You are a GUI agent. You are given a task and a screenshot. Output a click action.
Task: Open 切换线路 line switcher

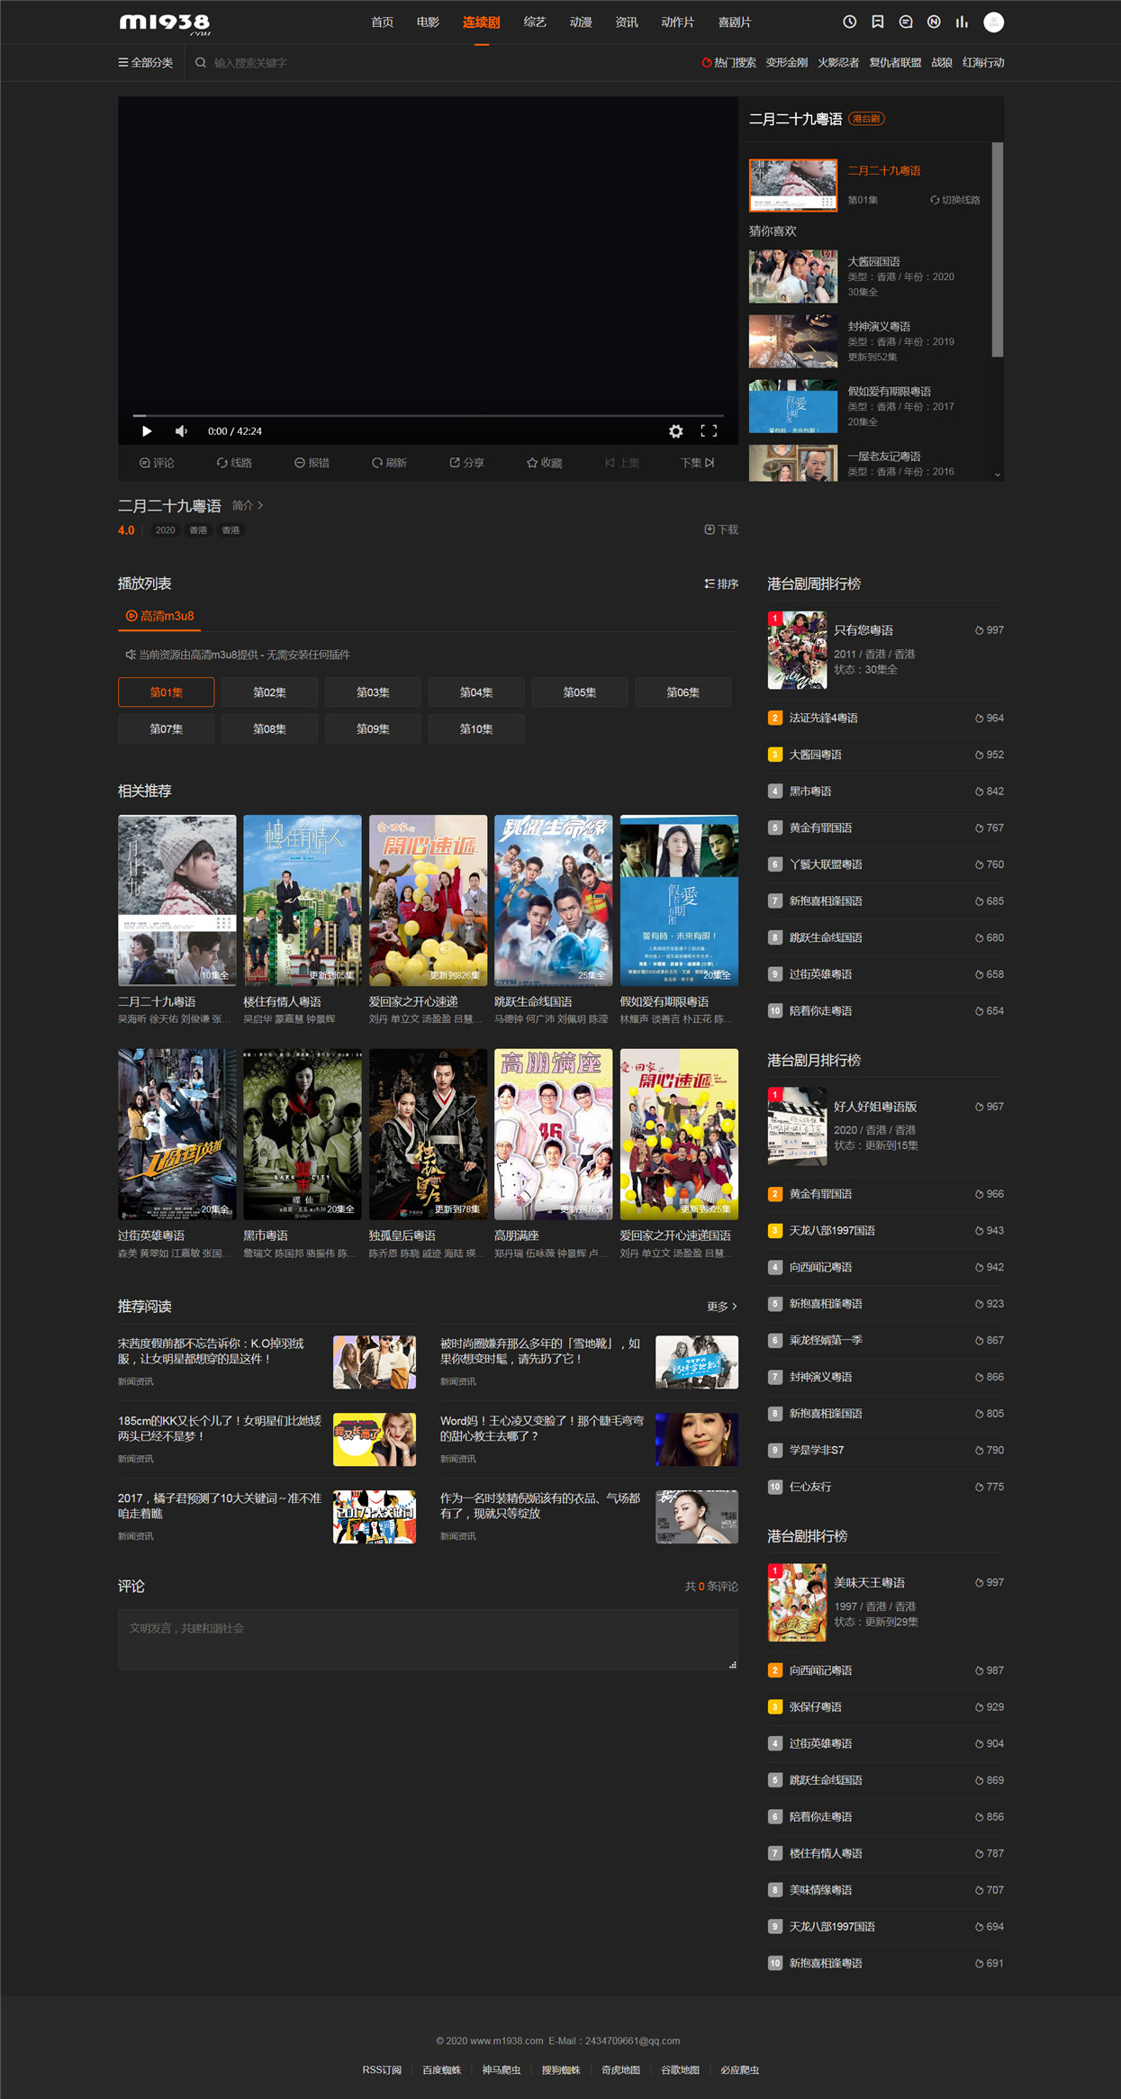pos(955,200)
